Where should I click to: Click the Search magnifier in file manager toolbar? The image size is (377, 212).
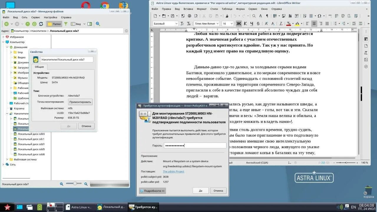[98, 24]
